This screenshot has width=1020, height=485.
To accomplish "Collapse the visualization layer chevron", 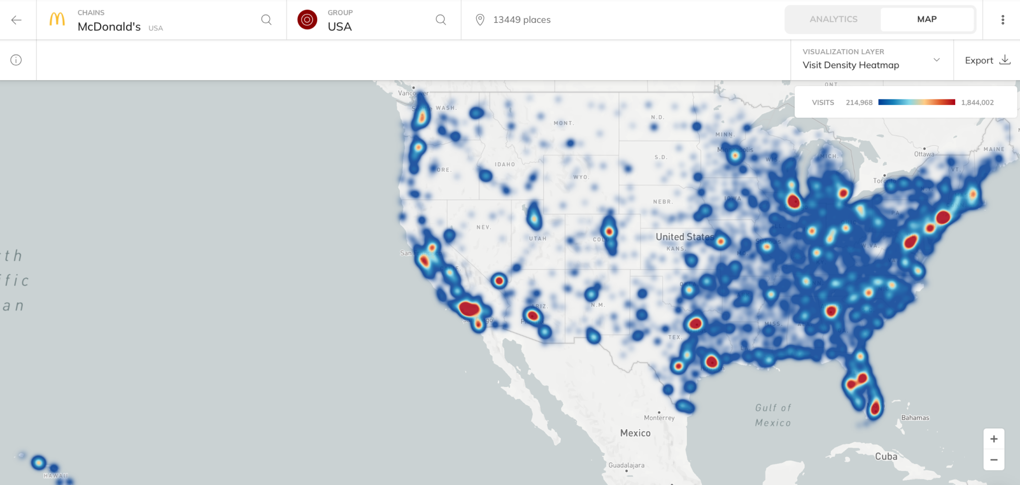I will [x=936, y=60].
